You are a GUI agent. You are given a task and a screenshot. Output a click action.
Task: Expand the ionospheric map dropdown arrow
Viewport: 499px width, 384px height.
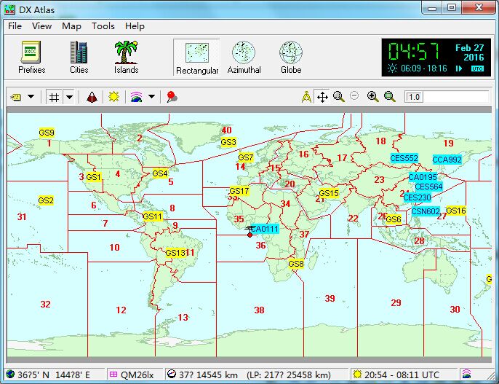[152, 97]
